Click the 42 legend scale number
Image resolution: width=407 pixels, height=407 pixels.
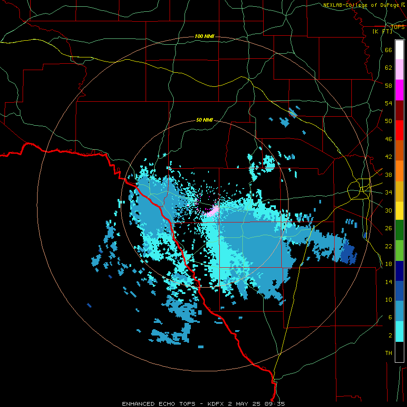coord(388,157)
